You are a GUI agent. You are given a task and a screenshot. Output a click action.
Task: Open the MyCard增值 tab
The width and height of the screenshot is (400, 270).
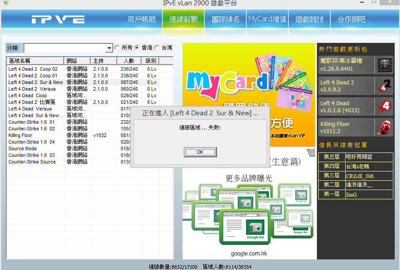(267, 19)
